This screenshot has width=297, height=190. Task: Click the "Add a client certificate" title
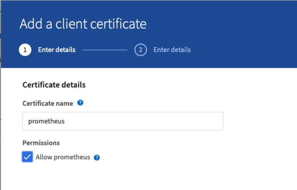click(83, 24)
